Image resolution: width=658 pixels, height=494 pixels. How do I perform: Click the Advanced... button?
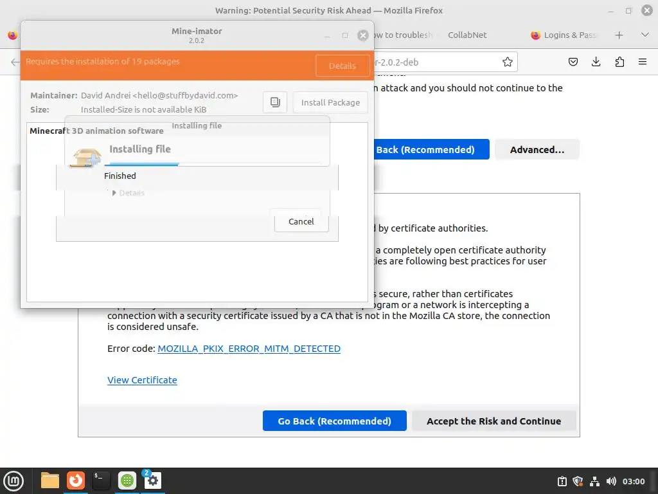537,149
